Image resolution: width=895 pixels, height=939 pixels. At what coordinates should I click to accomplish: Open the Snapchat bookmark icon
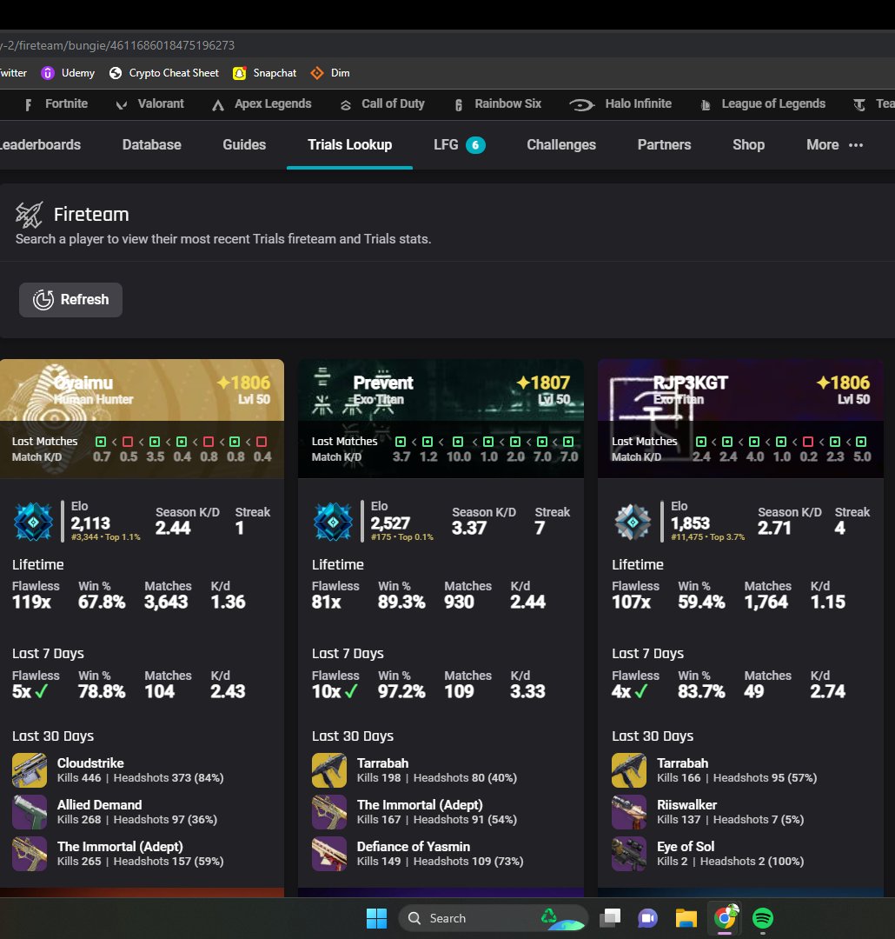pyautogui.click(x=240, y=73)
